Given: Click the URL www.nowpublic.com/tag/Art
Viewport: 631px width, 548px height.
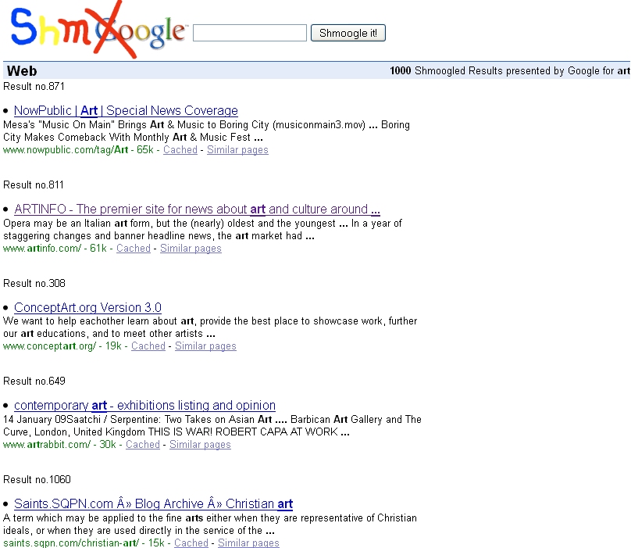Looking at the screenshot, I should click(x=66, y=150).
